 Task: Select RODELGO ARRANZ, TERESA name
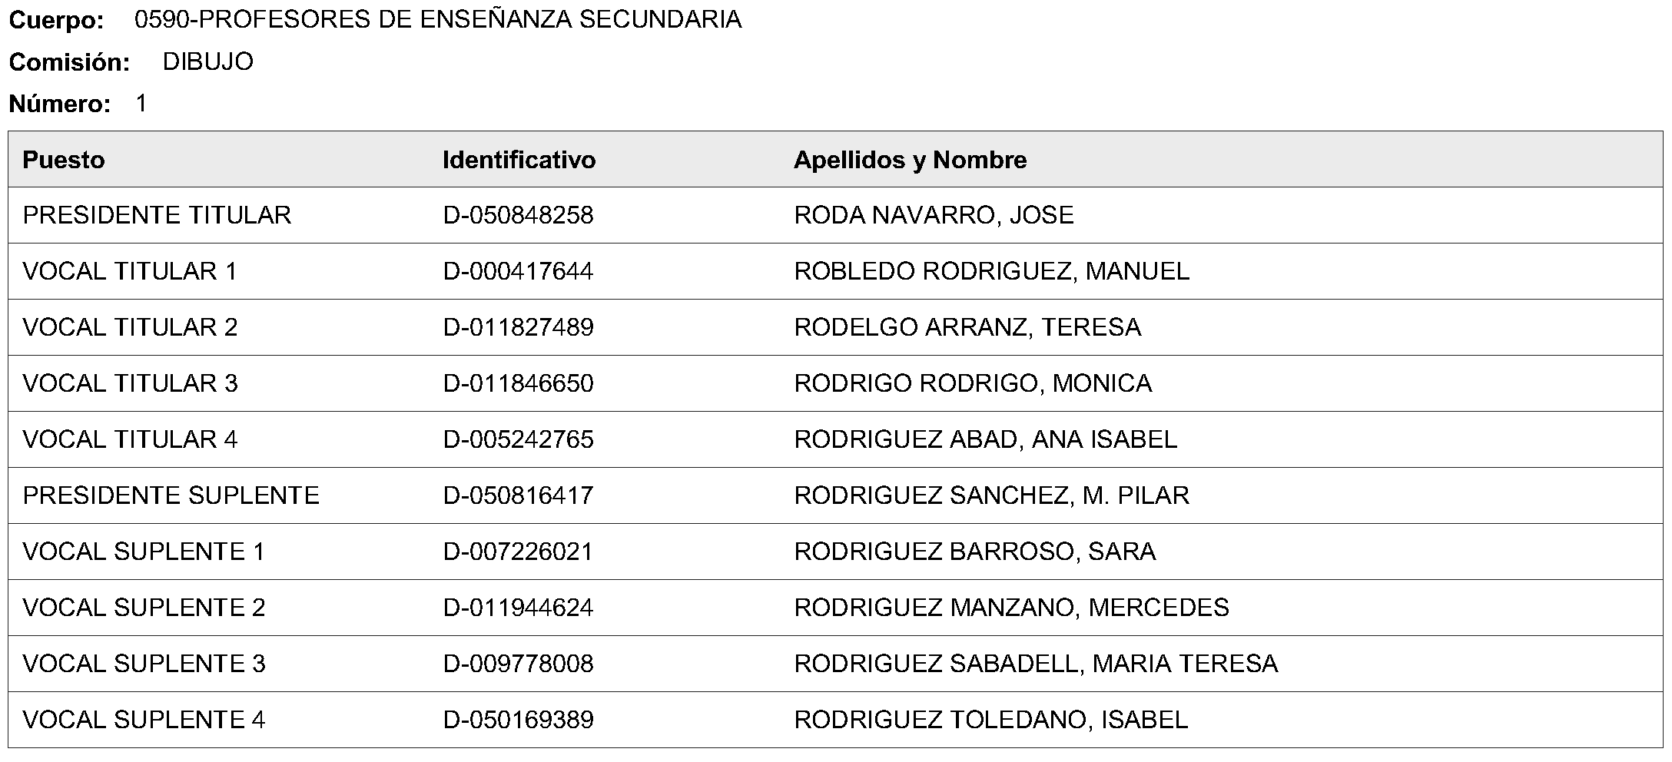click(x=967, y=327)
